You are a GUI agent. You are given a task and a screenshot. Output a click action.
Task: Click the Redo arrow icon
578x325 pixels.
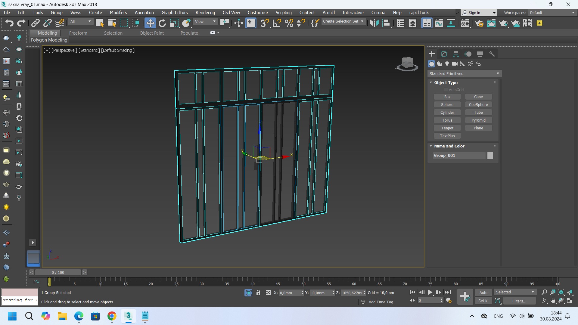(21, 23)
